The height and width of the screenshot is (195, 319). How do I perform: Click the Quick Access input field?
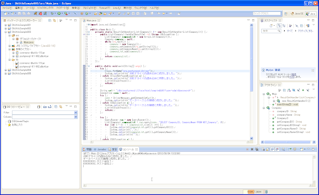(267, 13)
